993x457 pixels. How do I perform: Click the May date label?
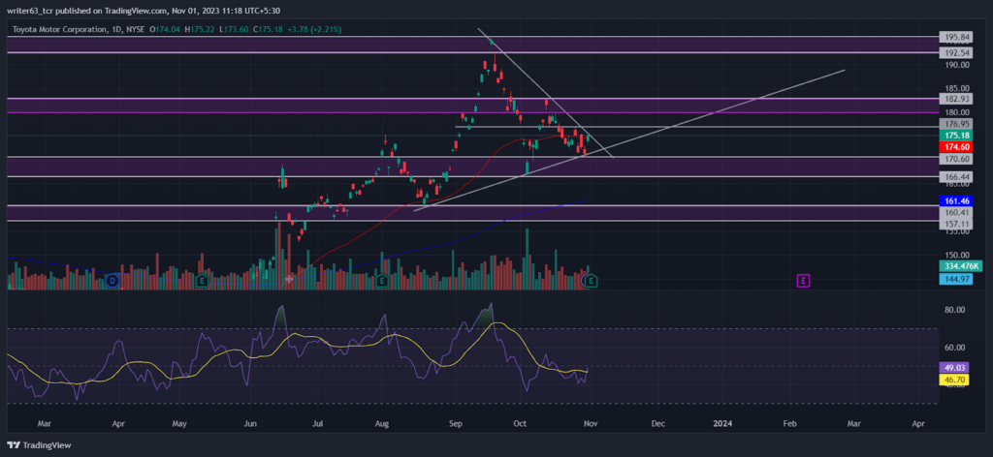179,421
